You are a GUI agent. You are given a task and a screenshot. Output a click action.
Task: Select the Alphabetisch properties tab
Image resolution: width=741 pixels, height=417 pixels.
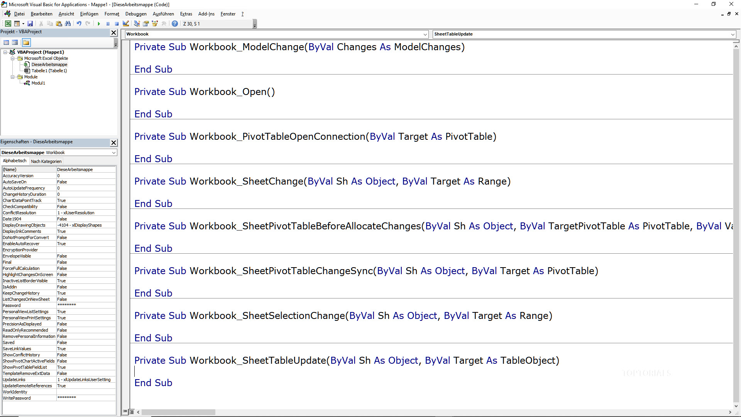[15, 161]
